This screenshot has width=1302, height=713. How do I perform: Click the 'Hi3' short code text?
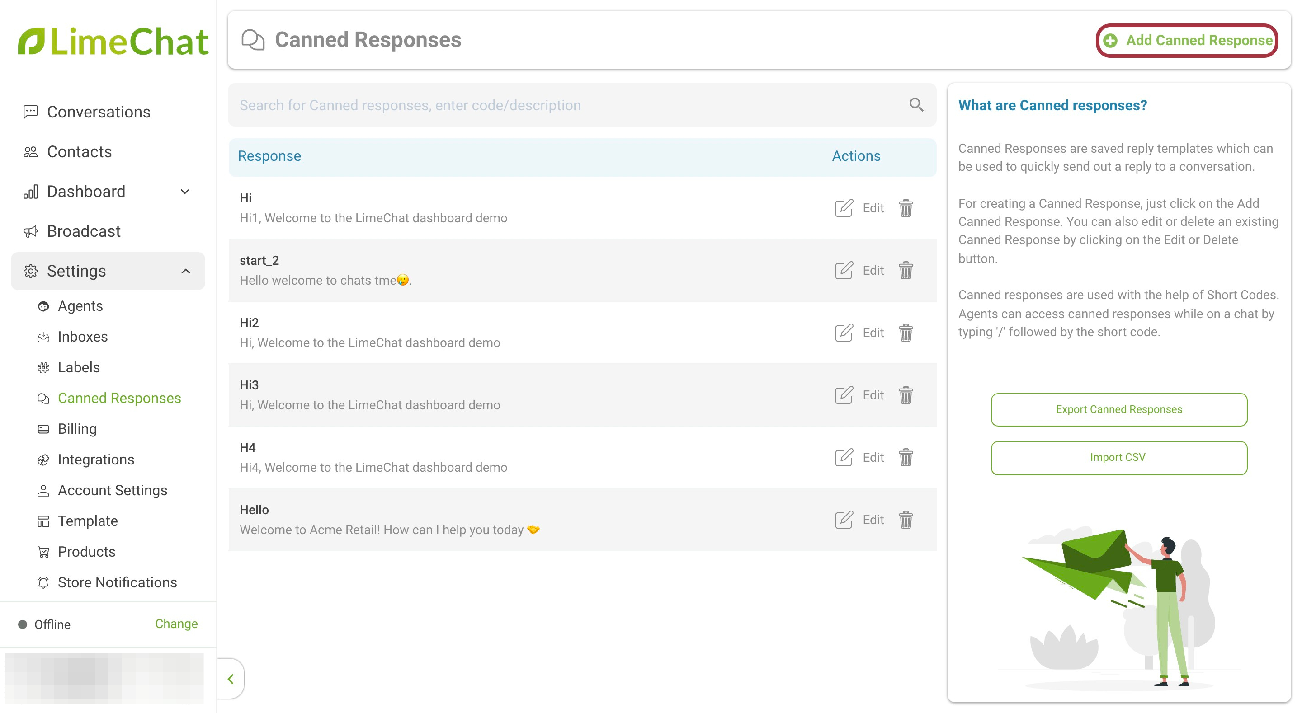coord(249,385)
